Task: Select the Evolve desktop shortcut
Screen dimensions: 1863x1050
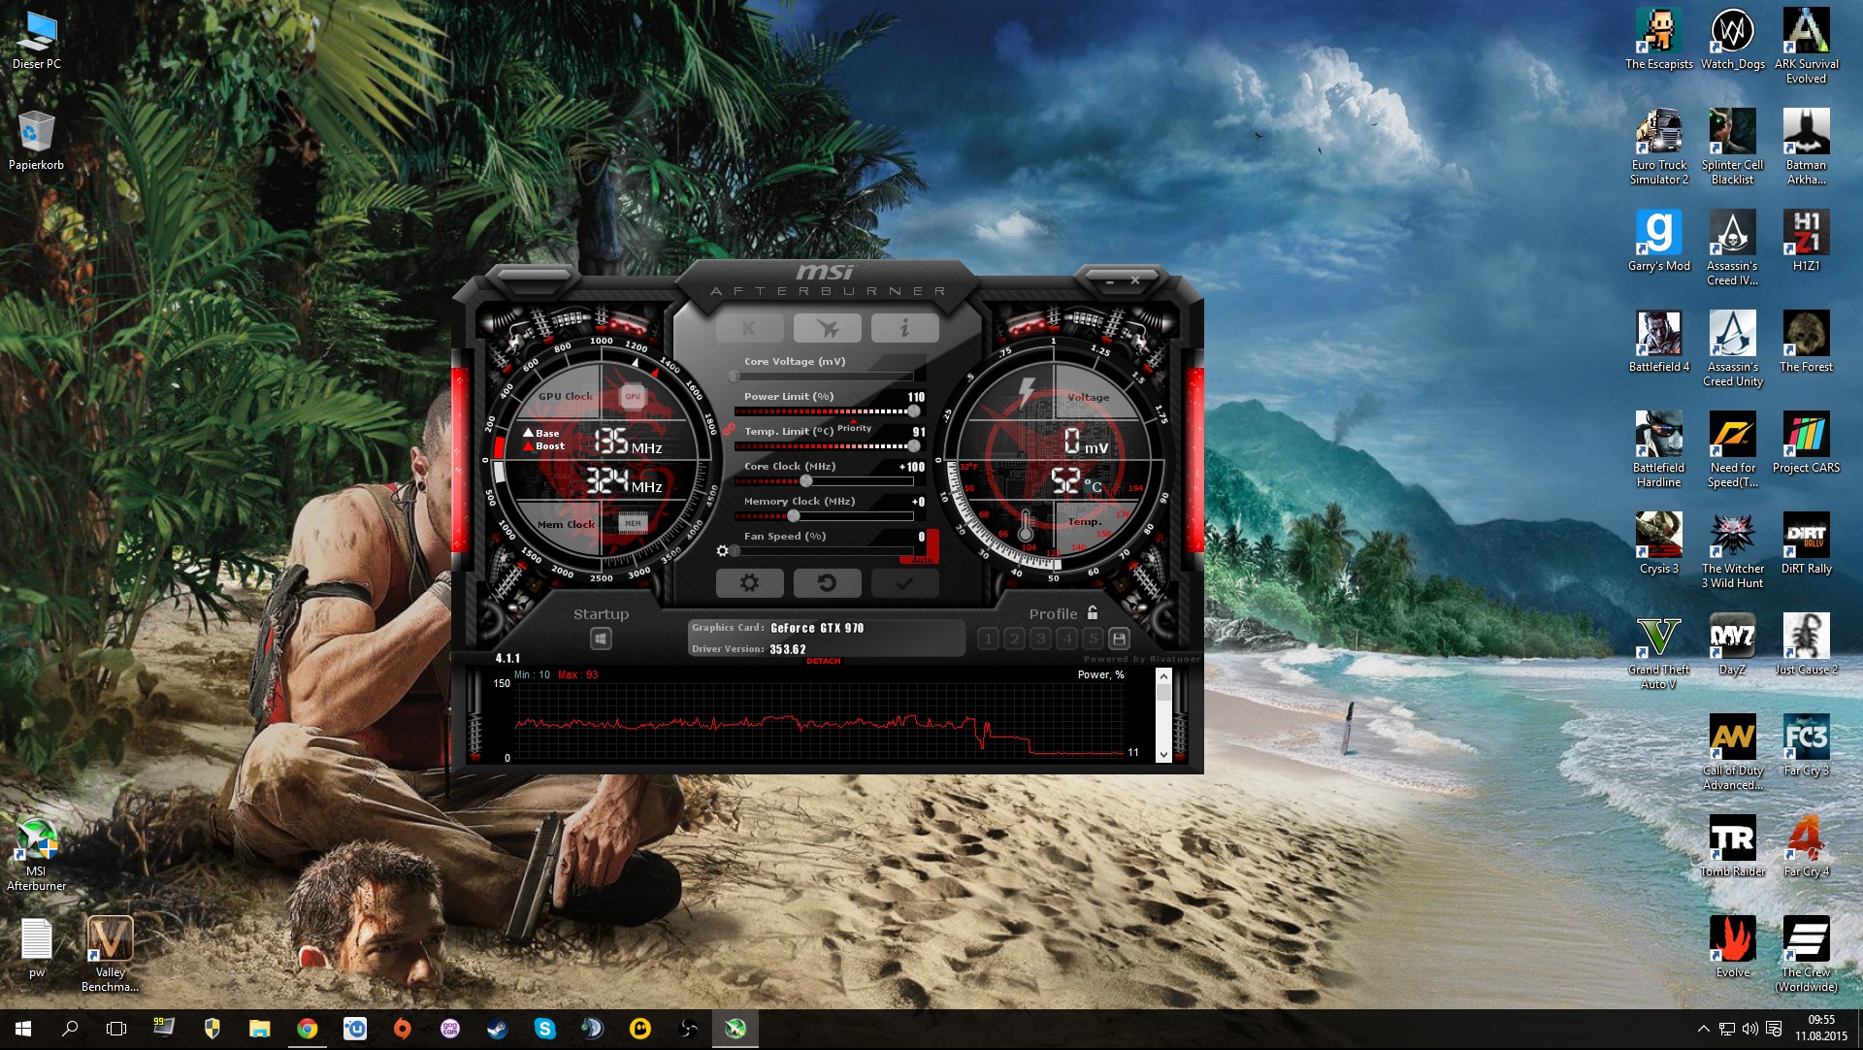Action: coord(1732,947)
